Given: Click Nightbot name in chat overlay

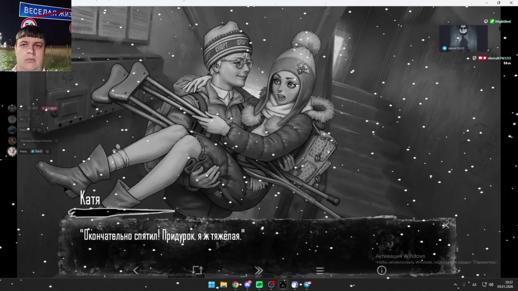Looking at the screenshot, I should tap(503, 21).
